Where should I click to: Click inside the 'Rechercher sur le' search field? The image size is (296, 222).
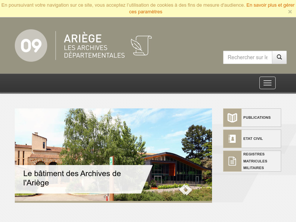coord(247,57)
